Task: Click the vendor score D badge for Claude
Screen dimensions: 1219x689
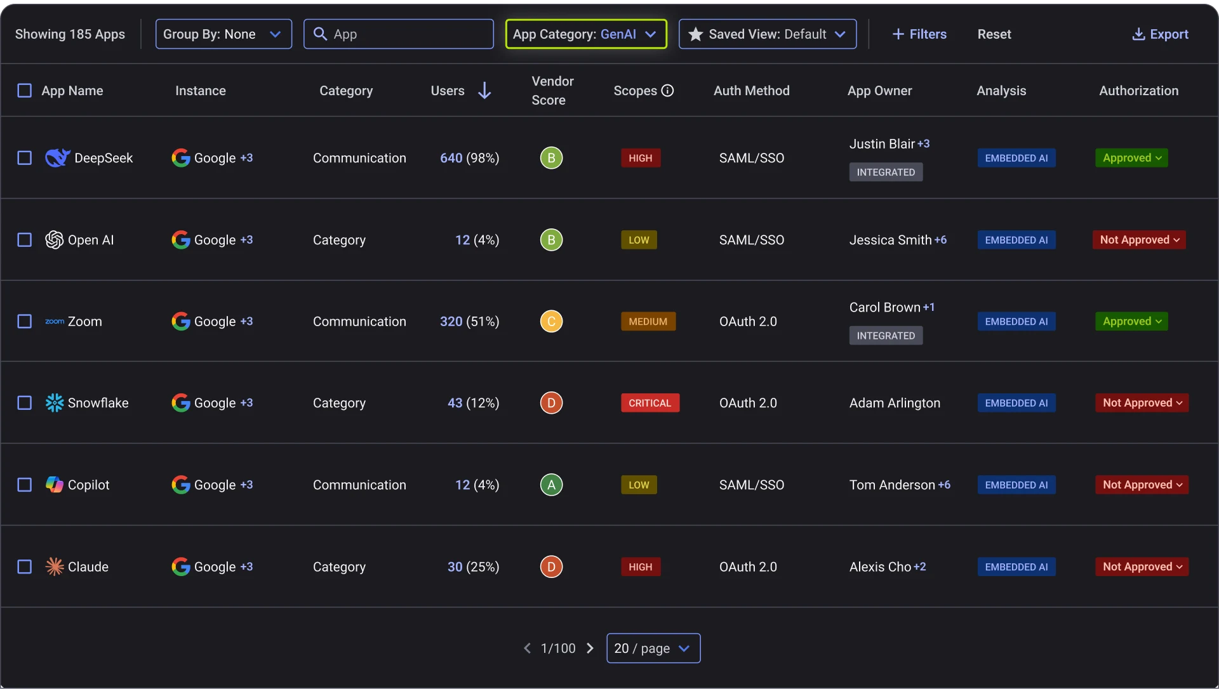Action: click(x=551, y=567)
